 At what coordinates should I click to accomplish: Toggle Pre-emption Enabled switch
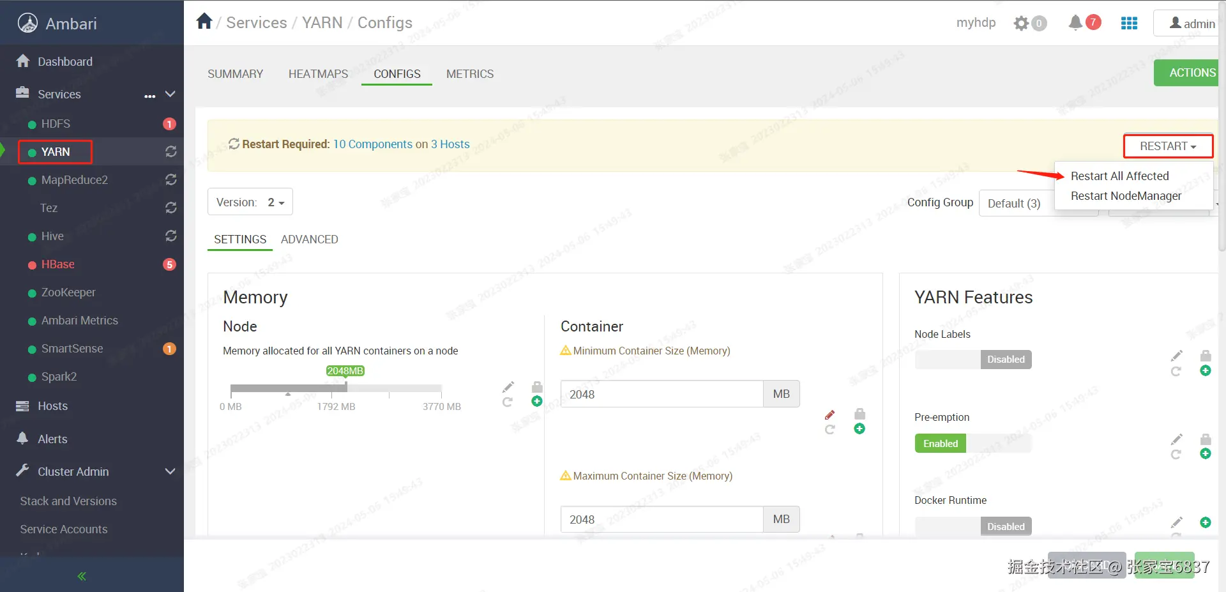click(973, 443)
